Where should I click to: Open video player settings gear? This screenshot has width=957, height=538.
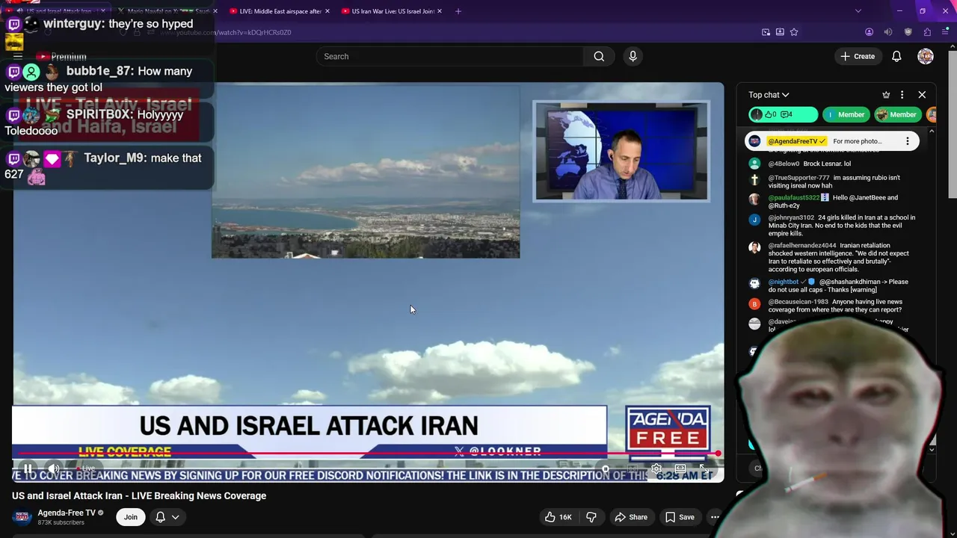[656, 469]
